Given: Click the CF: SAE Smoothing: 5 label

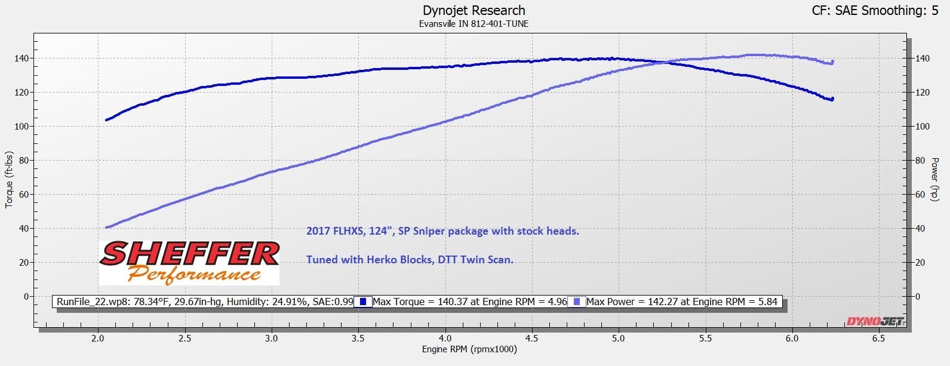Looking at the screenshot, I should click(875, 11).
